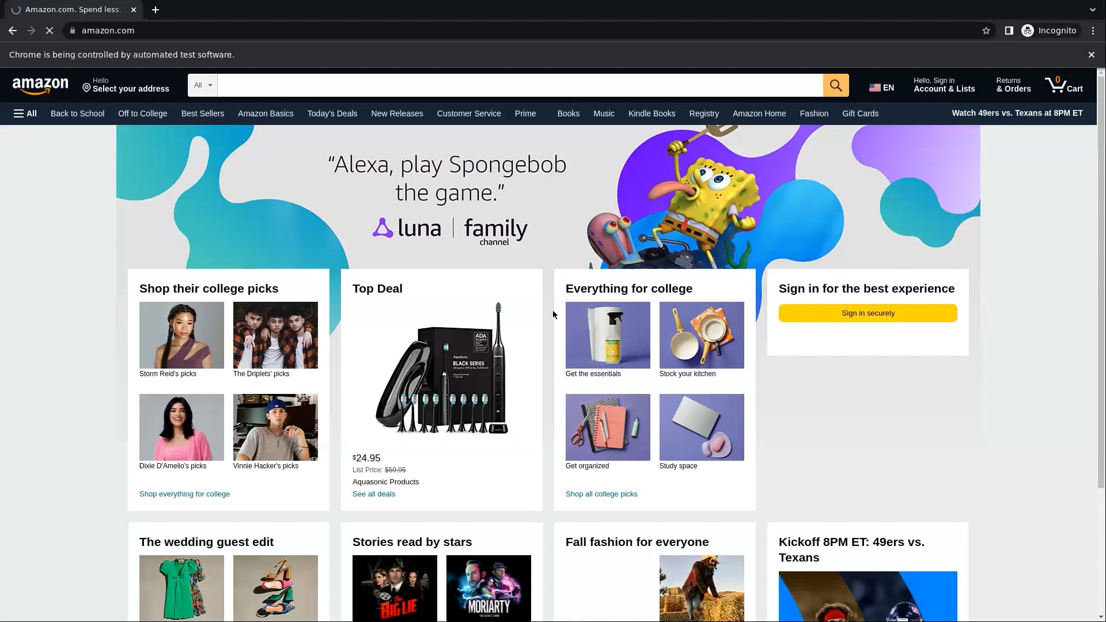Open Kindle Books nav item
The height and width of the screenshot is (622, 1106).
652,113
